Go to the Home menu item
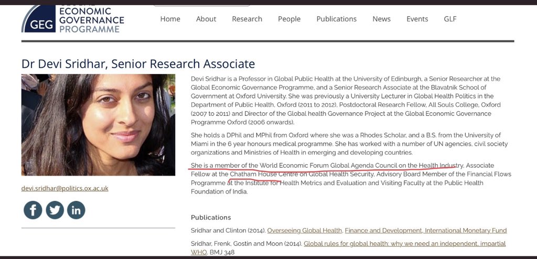This screenshot has height=259, width=537. pyautogui.click(x=170, y=19)
